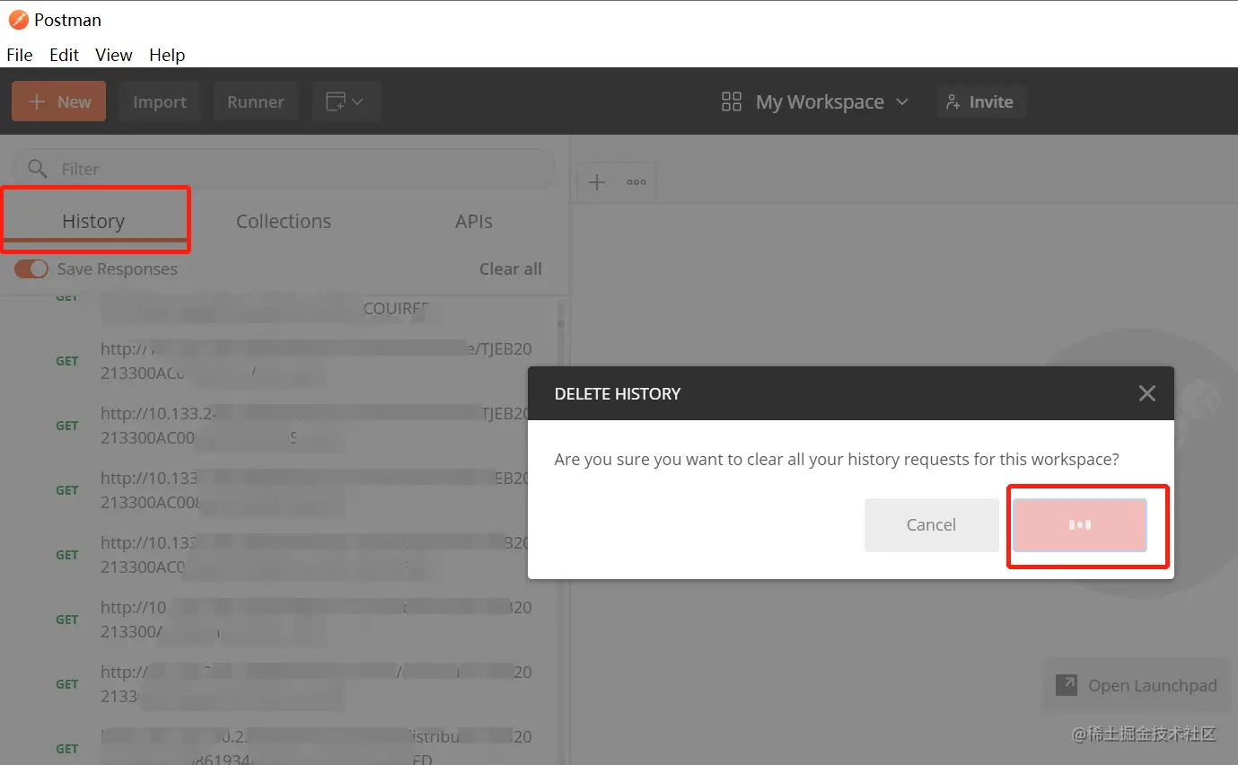Open the File menu
Screen dimensions: 1238x765
pyautogui.click(x=20, y=55)
